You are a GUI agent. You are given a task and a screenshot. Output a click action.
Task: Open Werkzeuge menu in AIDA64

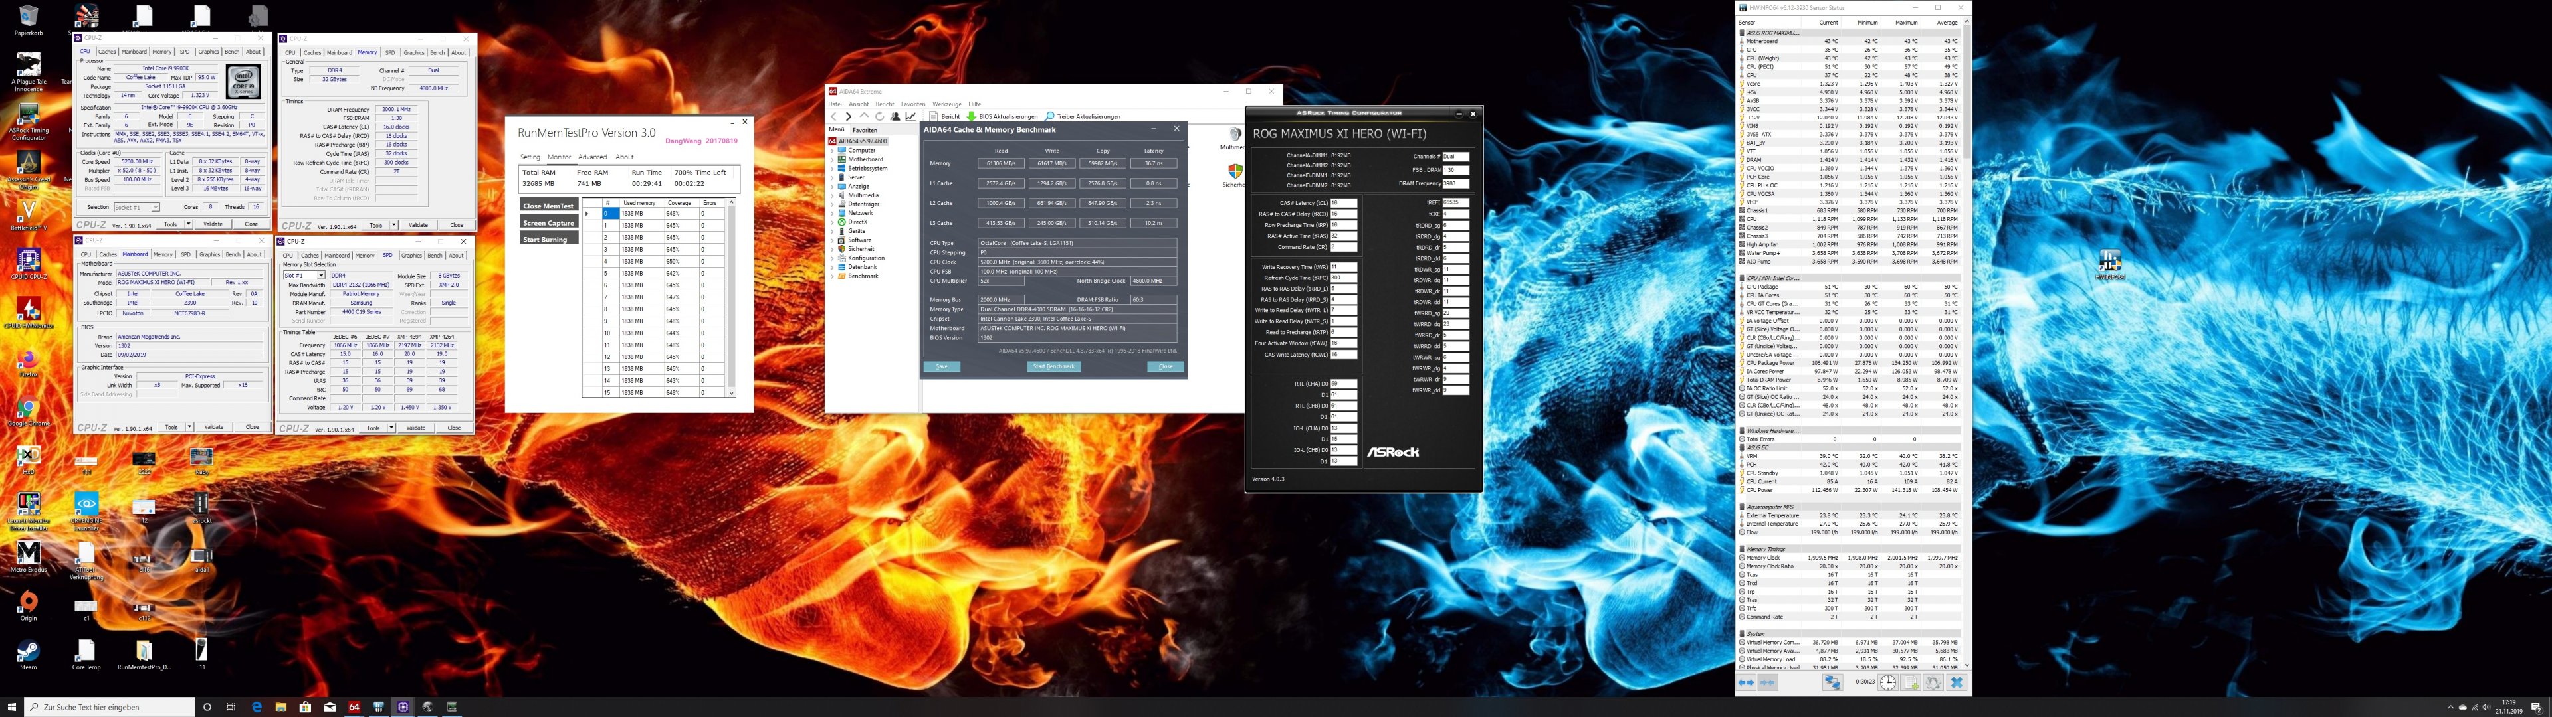coord(946,103)
